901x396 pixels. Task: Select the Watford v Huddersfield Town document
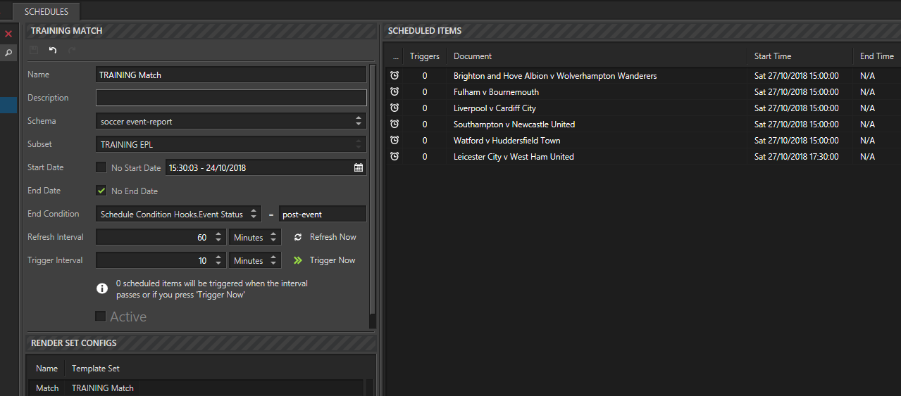507,140
